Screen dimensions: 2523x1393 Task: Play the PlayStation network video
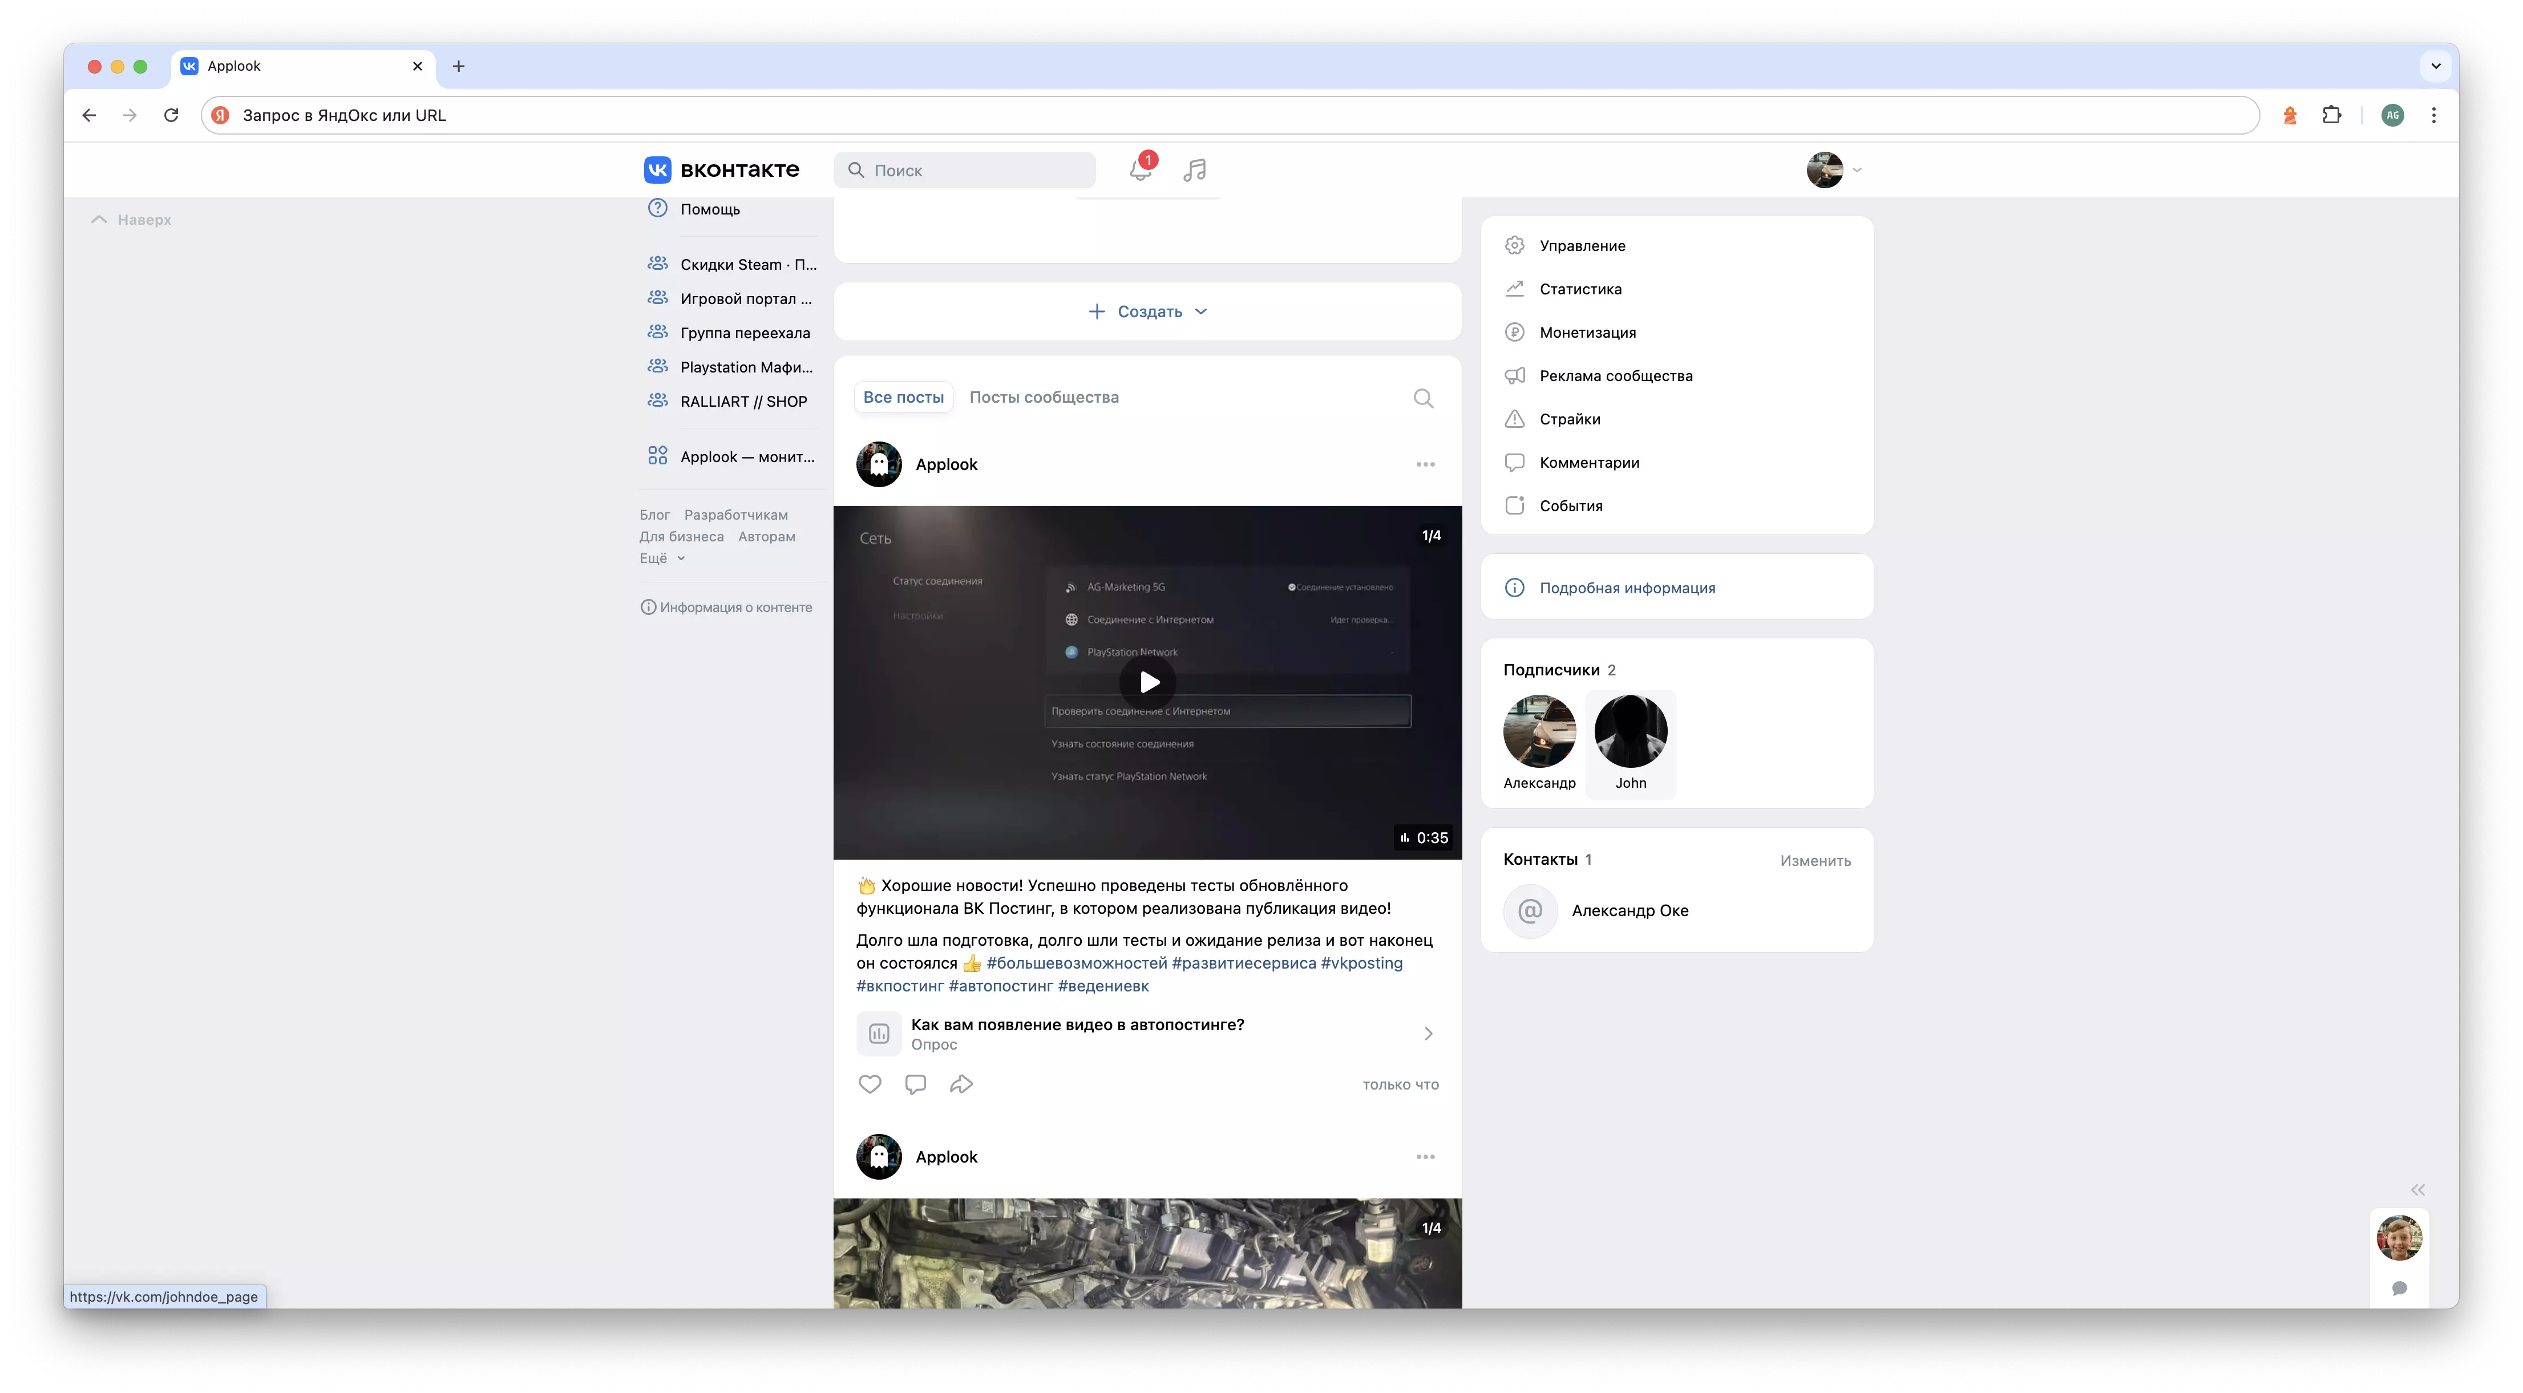point(1149,681)
